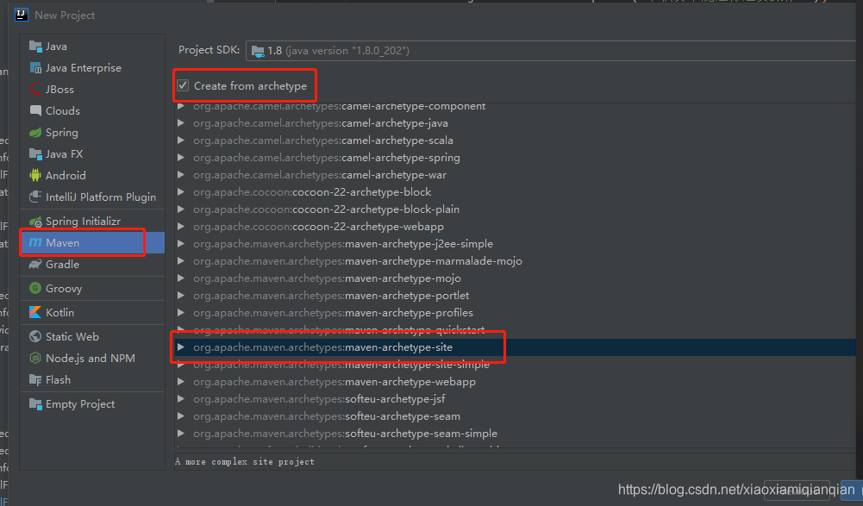Pick the Spring Initializr icon

pyautogui.click(x=35, y=222)
